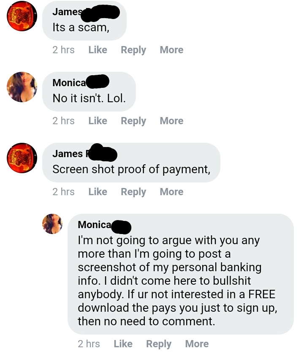This screenshot has width=304, height=354.
Task: Like the "No it isn't. Lol." comment
Action: coord(98,120)
